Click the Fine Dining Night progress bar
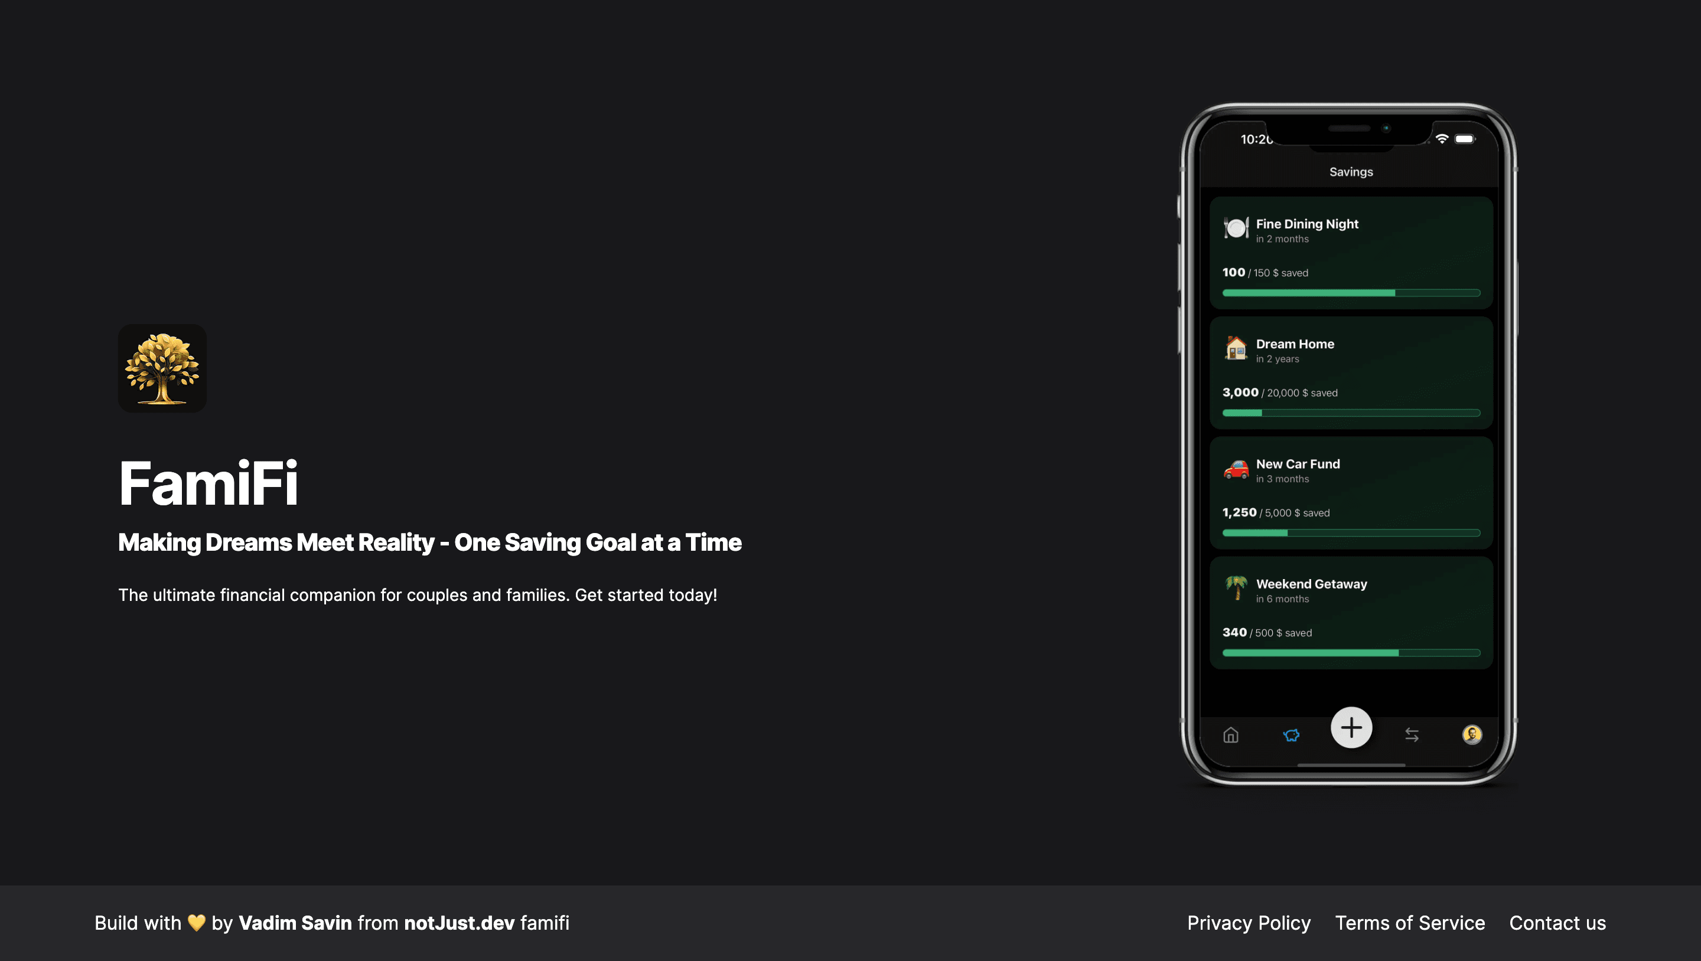Screen dimensions: 1701x961 coord(1351,292)
